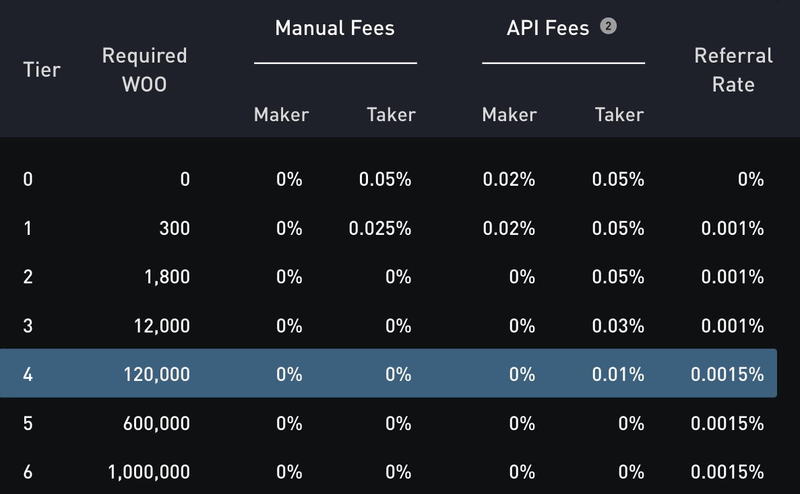The width and height of the screenshot is (800, 494).
Task: Click Maker header under Manual Fees
Action: [x=281, y=115]
